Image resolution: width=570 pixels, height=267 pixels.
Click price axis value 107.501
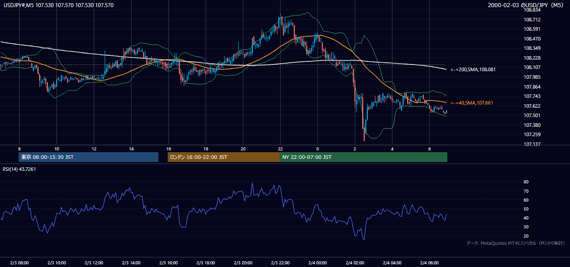[532, 115]
